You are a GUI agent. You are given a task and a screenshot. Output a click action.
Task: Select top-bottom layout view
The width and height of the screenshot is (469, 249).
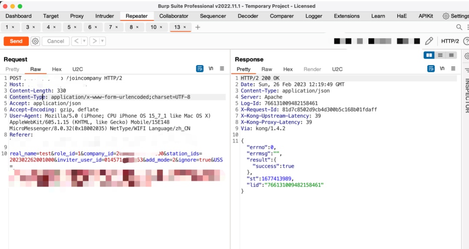tap(440, 55)
